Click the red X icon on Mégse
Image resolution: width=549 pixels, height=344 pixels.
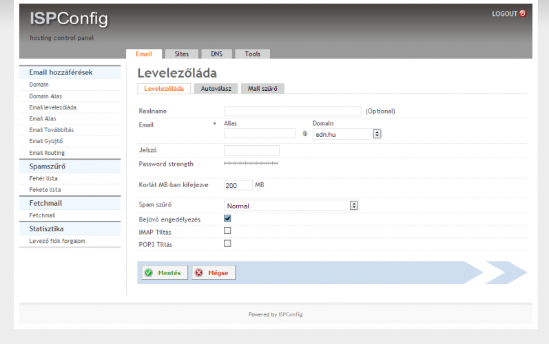[199, 272]
